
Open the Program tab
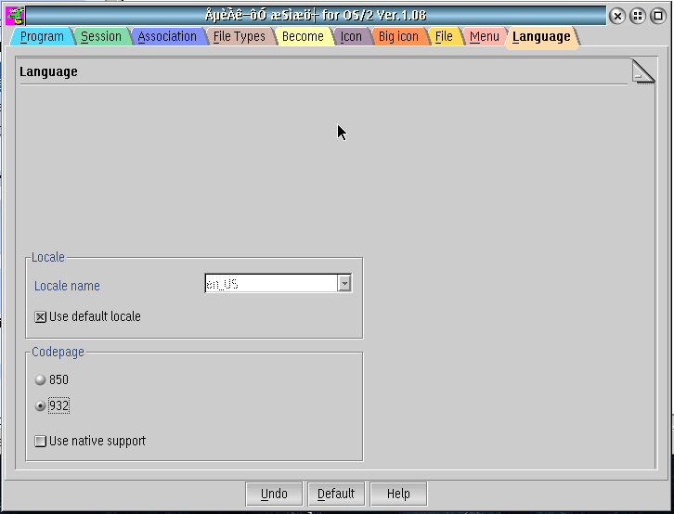click(x=42, y=37)
